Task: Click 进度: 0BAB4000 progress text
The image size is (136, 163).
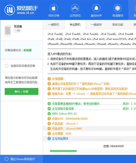Action: click(x=114, y=146)
